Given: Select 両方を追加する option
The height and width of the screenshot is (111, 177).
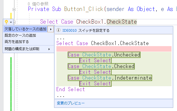Looking at the screenshot, I should [17, 42].
